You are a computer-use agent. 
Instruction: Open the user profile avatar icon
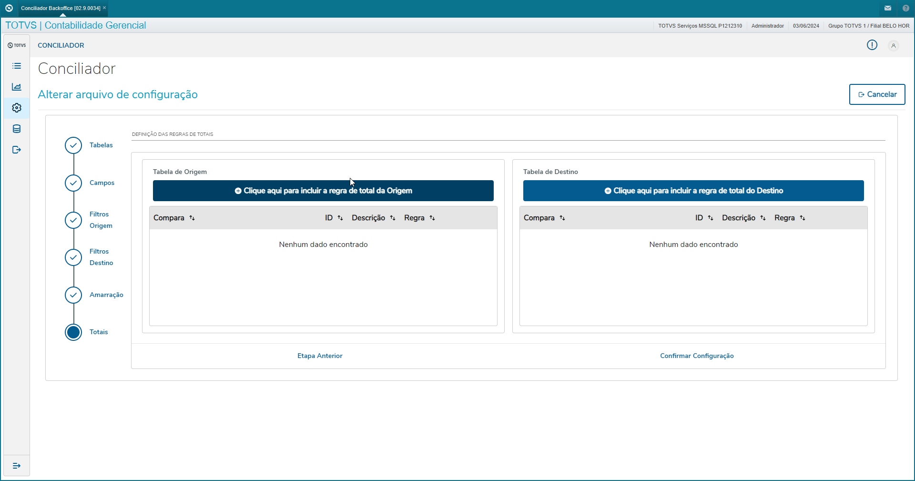click(x=894, y=46)
